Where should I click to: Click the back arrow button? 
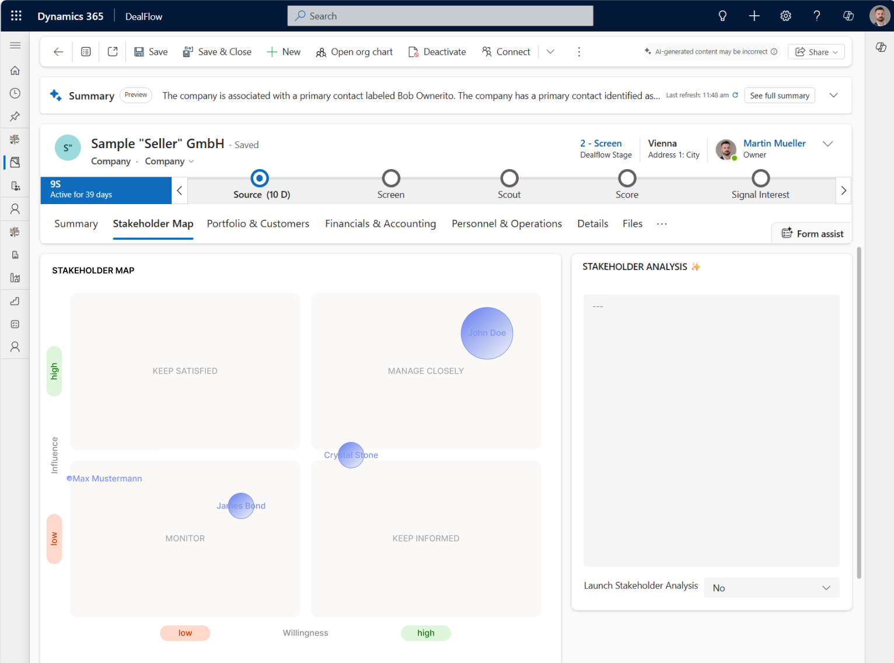point(58,52)
